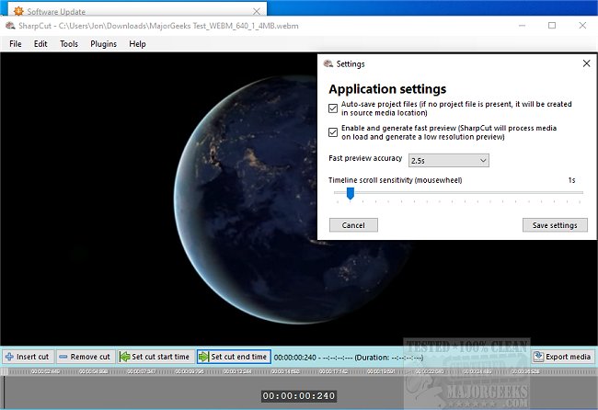Screen dimensions: 598x410
Task: Click the Set cut end time icon
Action: [203, 357]
